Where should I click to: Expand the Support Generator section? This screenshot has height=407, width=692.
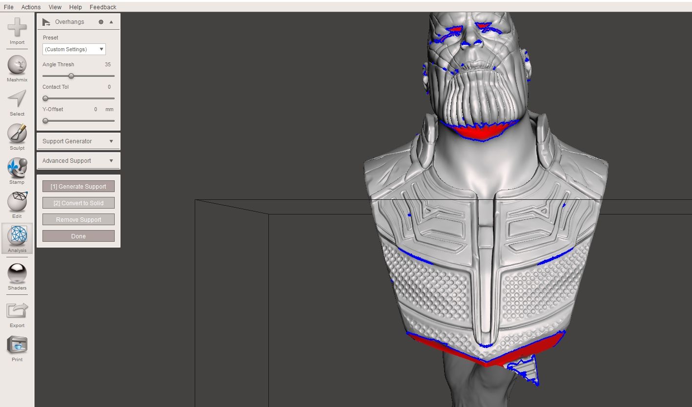click(x=78, y=141)
